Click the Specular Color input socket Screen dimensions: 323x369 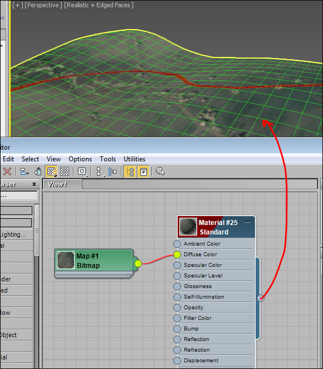coord(177,265)
